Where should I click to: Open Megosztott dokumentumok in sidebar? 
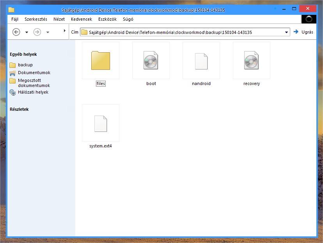(x=34, y=83)
